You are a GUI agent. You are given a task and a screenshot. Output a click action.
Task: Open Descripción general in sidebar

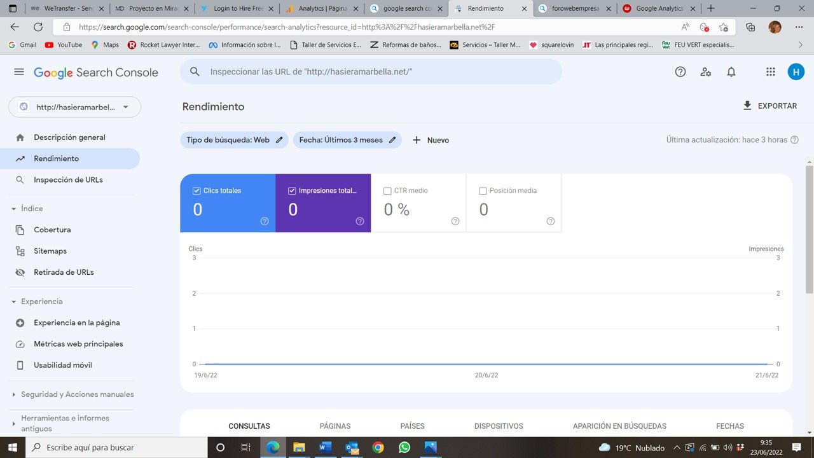(70, 137)
